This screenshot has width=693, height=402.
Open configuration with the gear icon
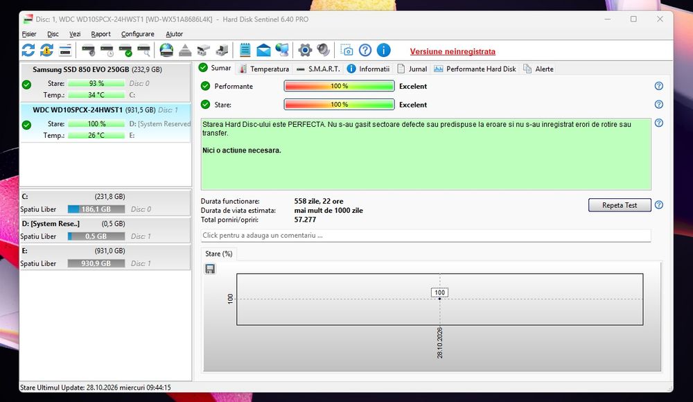(x=305, y=51)
